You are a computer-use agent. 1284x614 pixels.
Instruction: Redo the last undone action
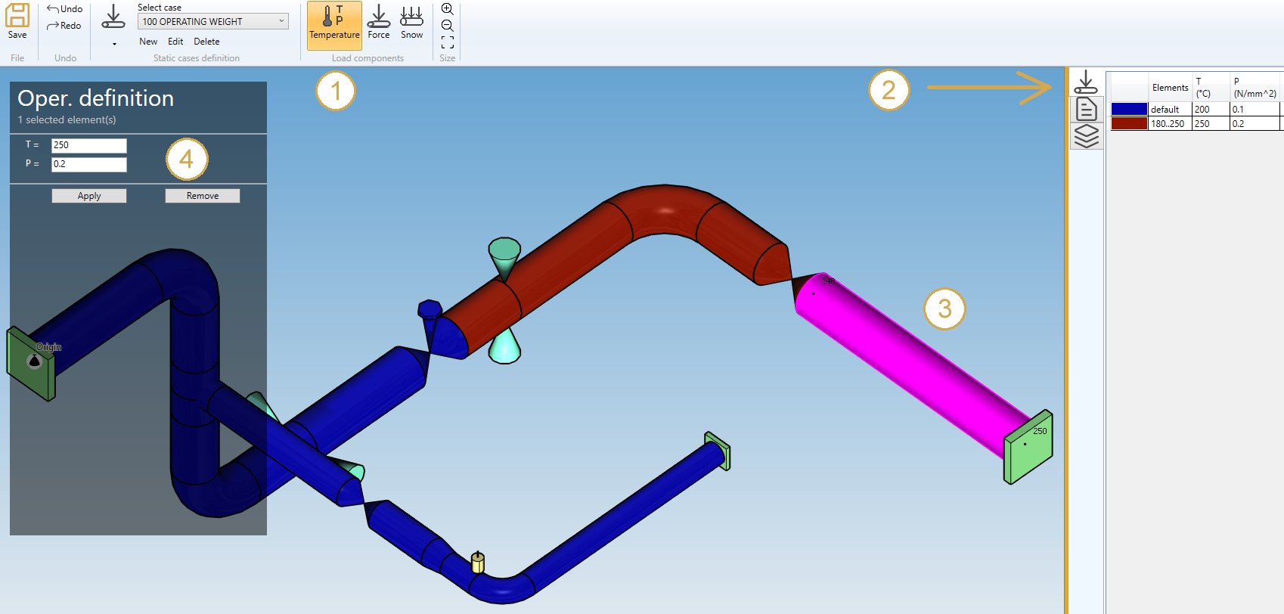point(64,26)
